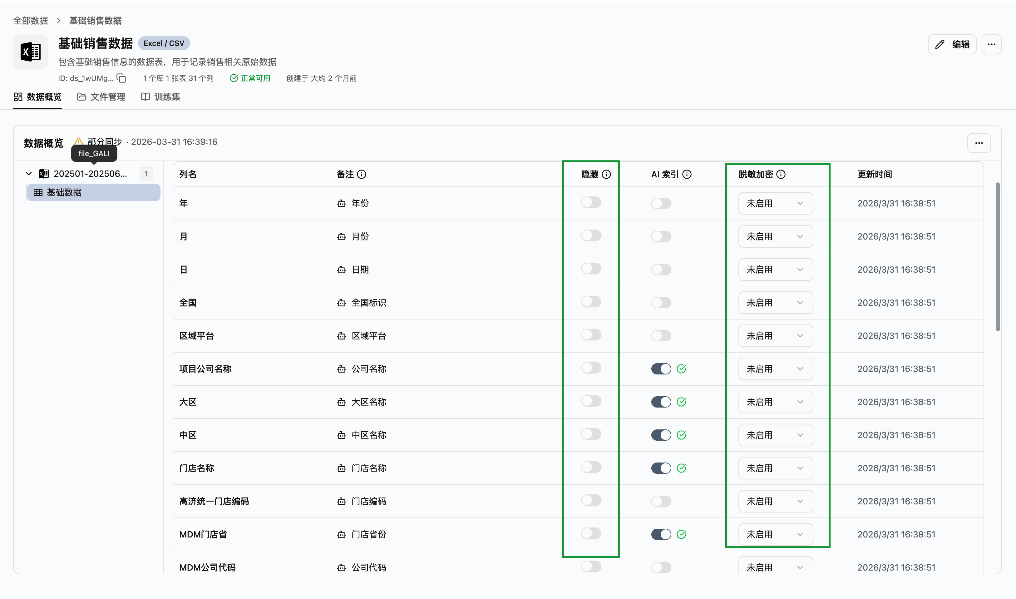Open the data overview panel ellipsis menu
Screen dimensions: 1016x599
click(979, 143)
